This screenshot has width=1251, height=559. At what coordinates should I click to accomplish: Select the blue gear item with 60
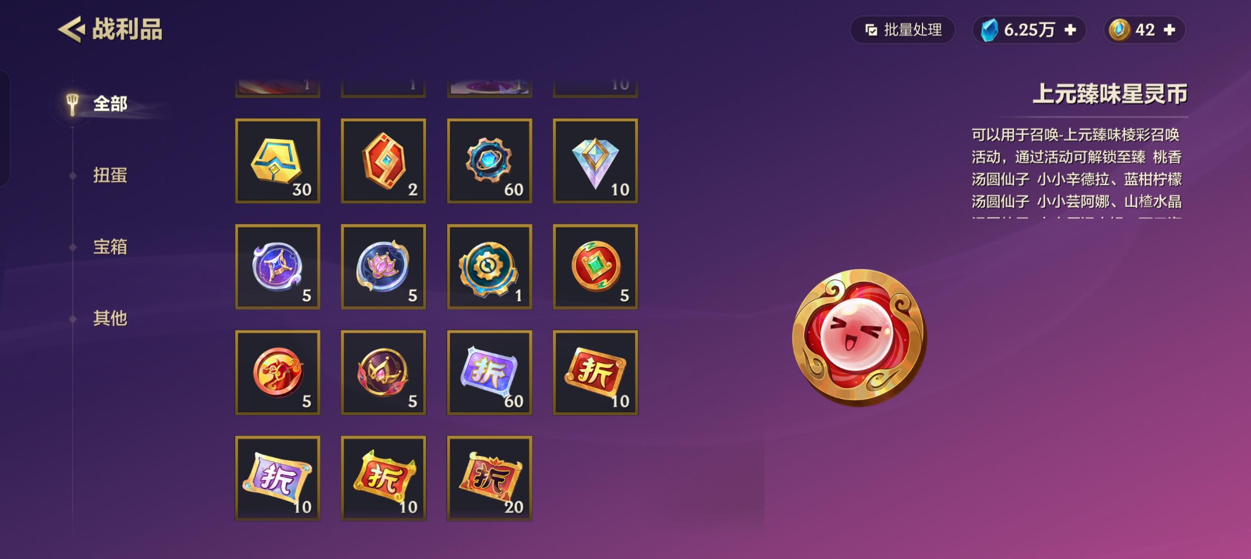[x=489, y=160]
